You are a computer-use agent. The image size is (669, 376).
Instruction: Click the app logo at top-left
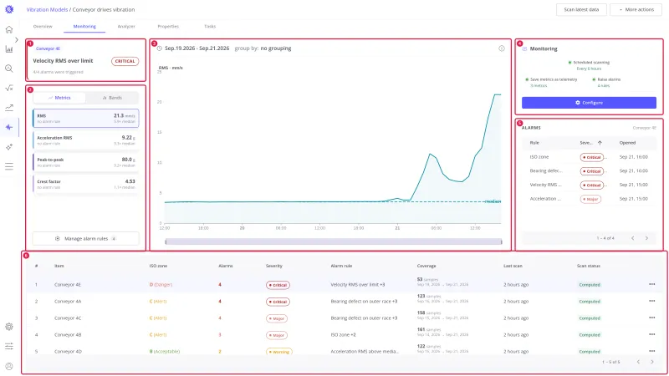point(9,9)
